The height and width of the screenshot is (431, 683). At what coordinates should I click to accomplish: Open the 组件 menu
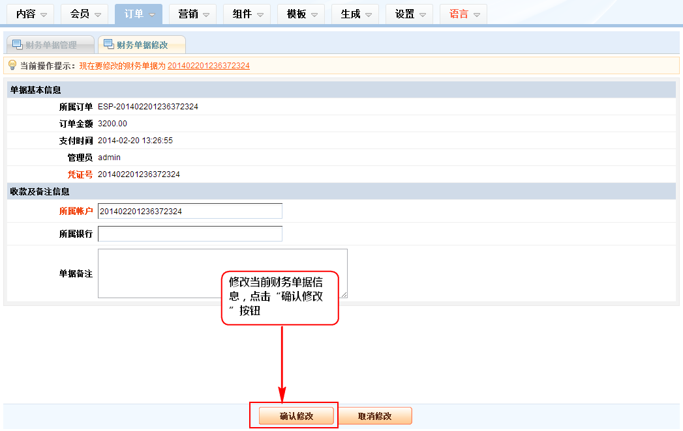[247, 14]
